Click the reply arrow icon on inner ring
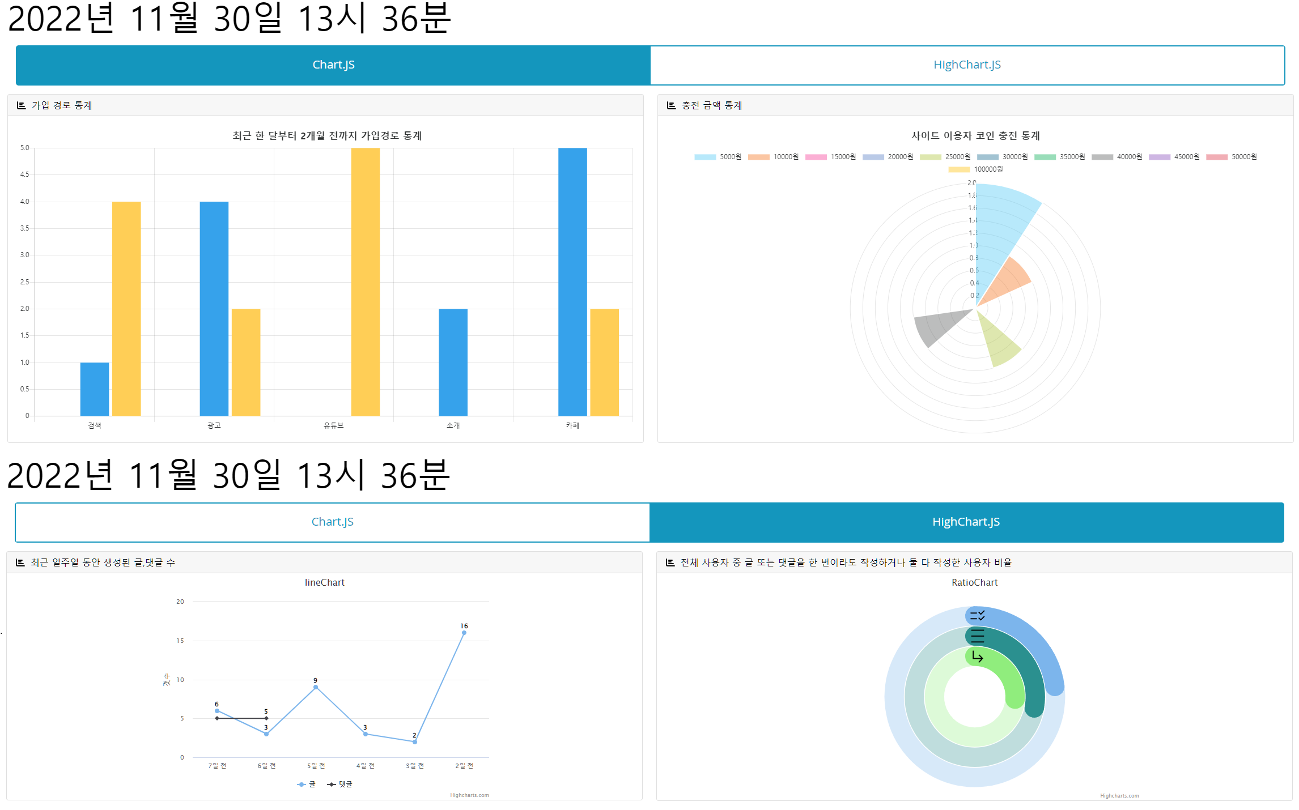The image size is (1299, 810). pyautogui.click(x=977, y=656)
